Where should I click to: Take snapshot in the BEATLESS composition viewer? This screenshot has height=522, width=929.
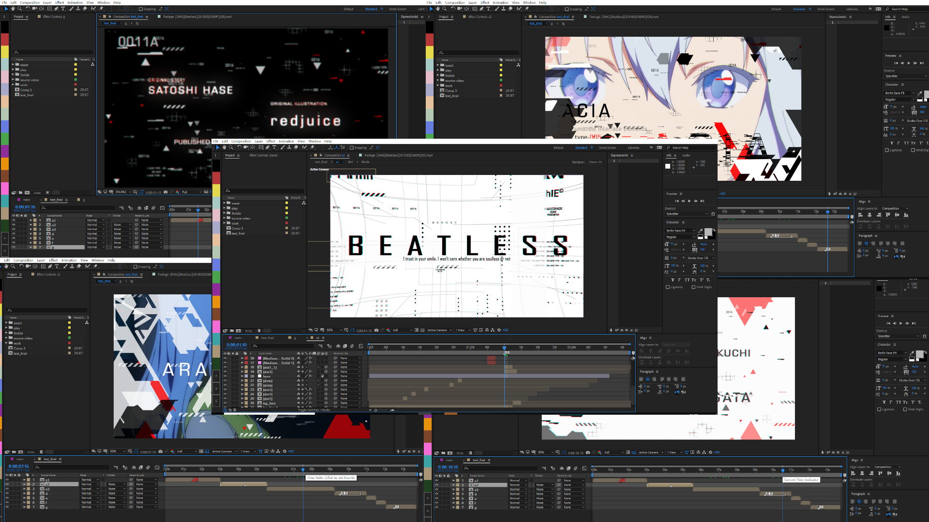(376, 330)
